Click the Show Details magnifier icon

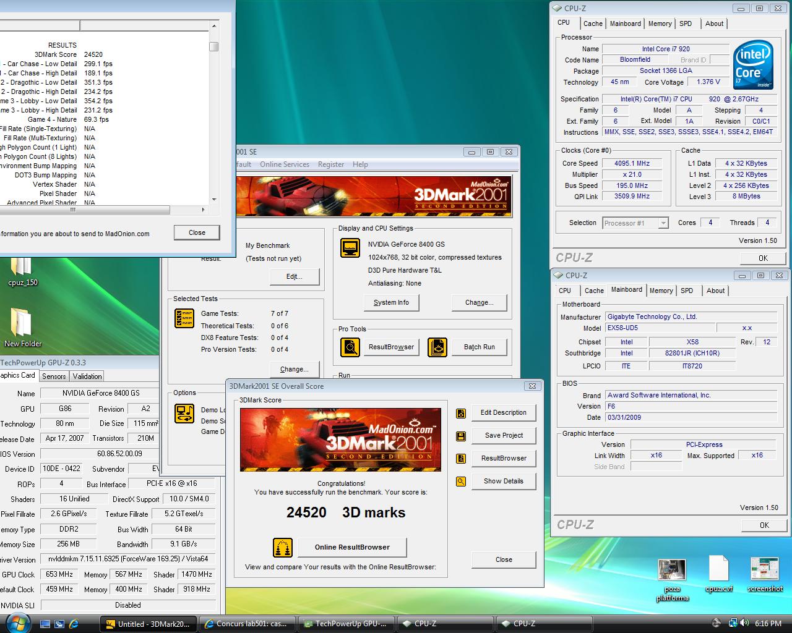(461, 481)
